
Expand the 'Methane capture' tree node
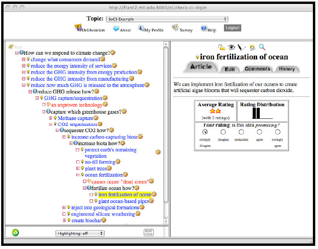(50, 118)
